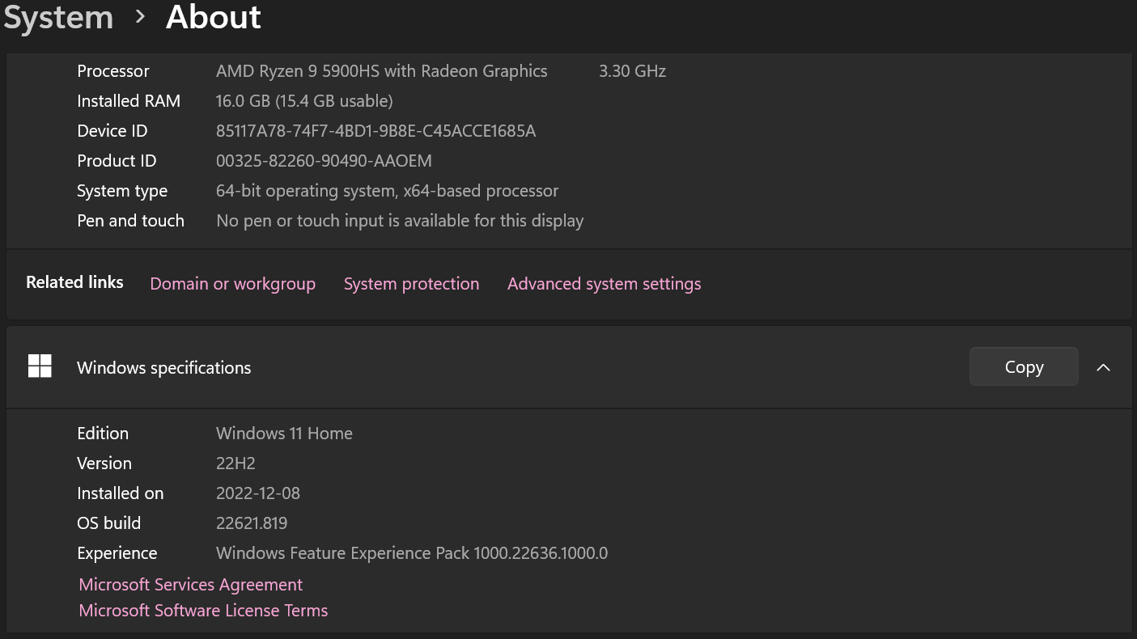Collapse the Windows specifications section chevron
Screen dimensions: 1137x639
tap(1103, 367)
